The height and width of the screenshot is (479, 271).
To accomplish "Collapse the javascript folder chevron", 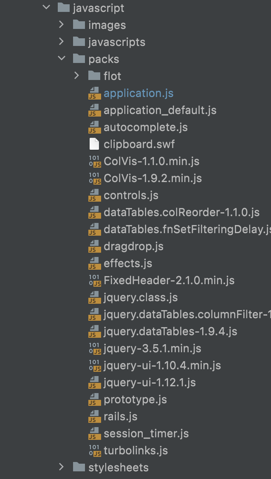I will point(46,7).
